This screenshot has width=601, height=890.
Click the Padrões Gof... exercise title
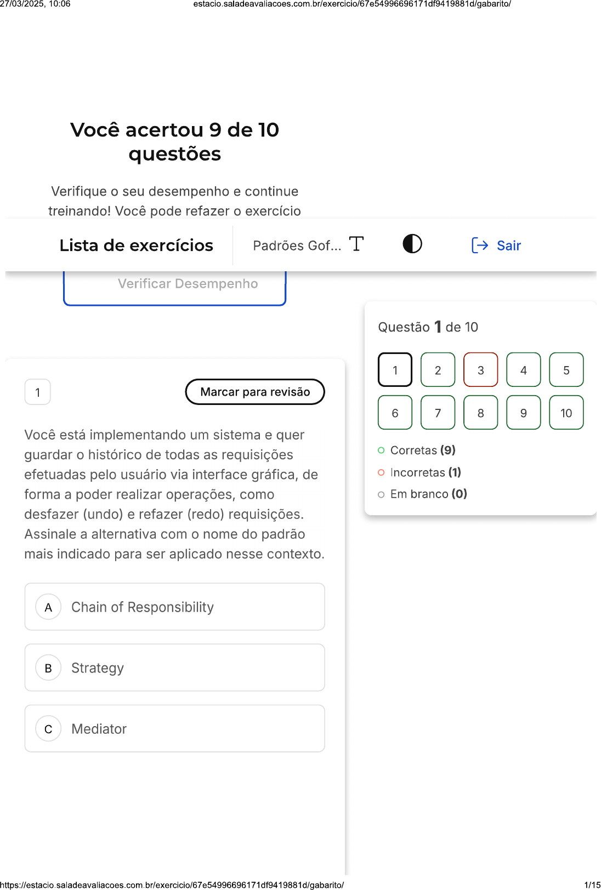[297, 246]
